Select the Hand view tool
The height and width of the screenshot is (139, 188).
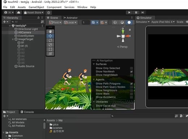tap(50, 31)
